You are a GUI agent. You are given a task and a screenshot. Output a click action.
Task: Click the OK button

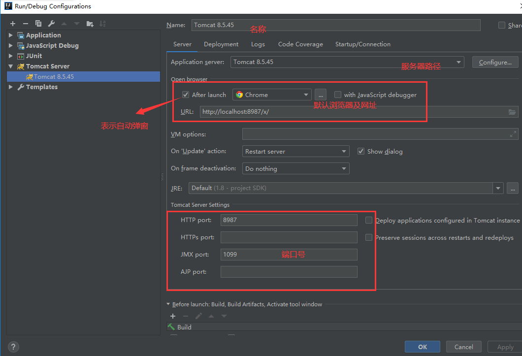point(423,347)
